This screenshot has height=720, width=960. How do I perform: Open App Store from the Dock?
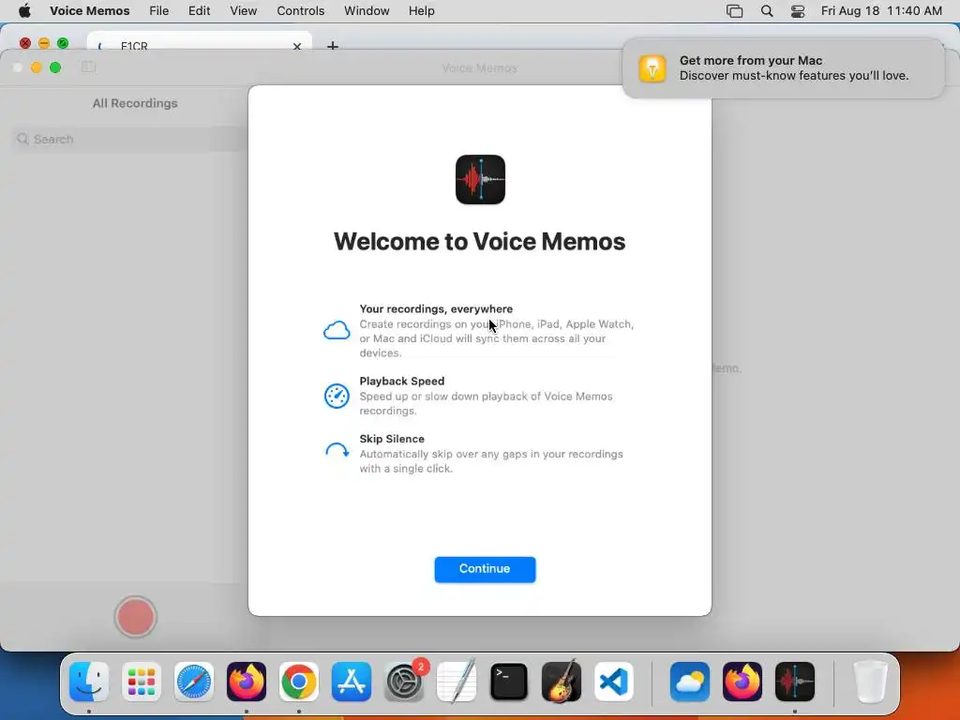(352, 682)
